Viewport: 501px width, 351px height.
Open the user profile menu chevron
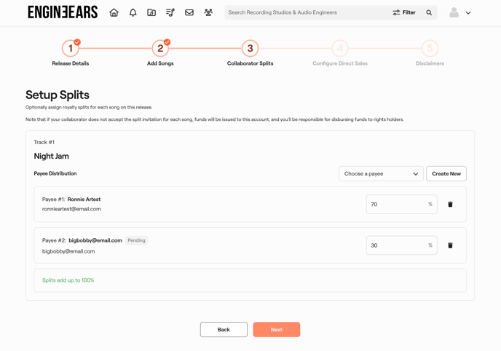(x=468, y=13)
